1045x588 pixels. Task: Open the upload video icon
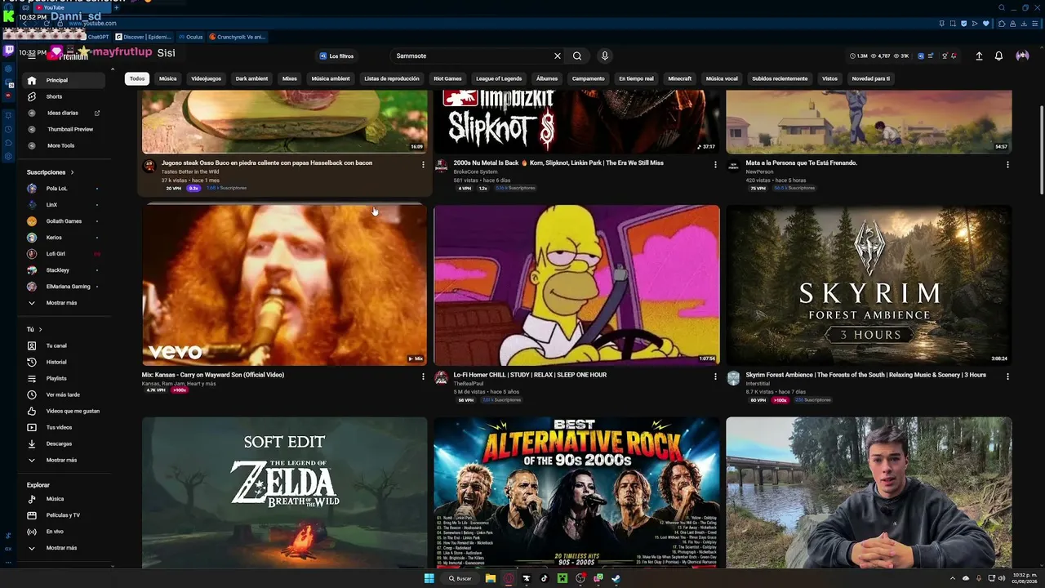[x=979, y=56]
